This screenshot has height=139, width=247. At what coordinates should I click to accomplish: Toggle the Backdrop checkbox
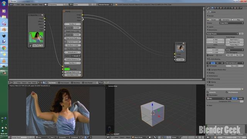click(x=72, y=83)
